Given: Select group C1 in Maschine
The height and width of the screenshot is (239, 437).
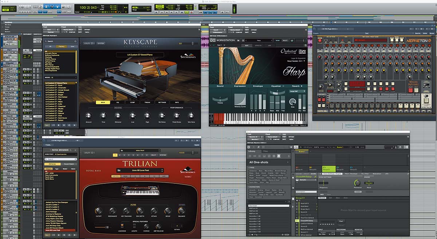Looking at the screenshot, I should [329, 169].
